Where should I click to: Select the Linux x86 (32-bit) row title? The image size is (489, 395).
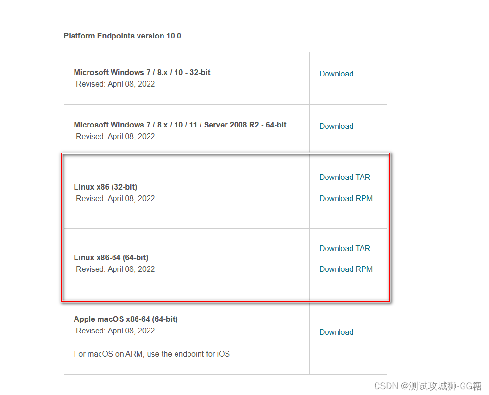105,187
